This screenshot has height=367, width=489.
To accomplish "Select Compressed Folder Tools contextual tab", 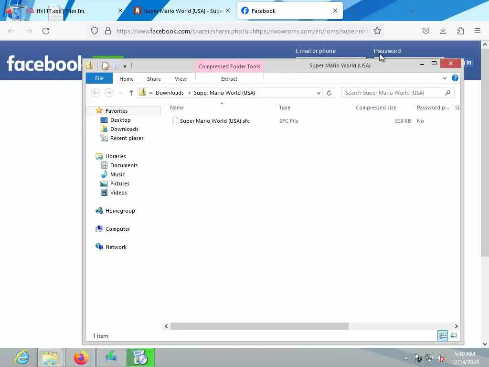I will coord(229,66).
